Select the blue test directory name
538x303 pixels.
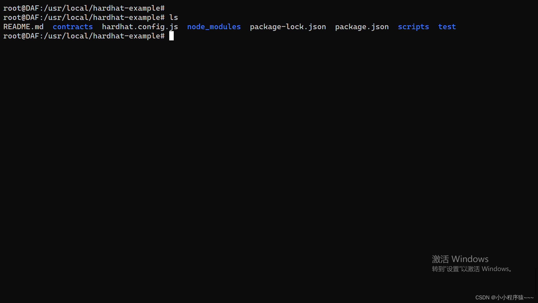point(447,27)
